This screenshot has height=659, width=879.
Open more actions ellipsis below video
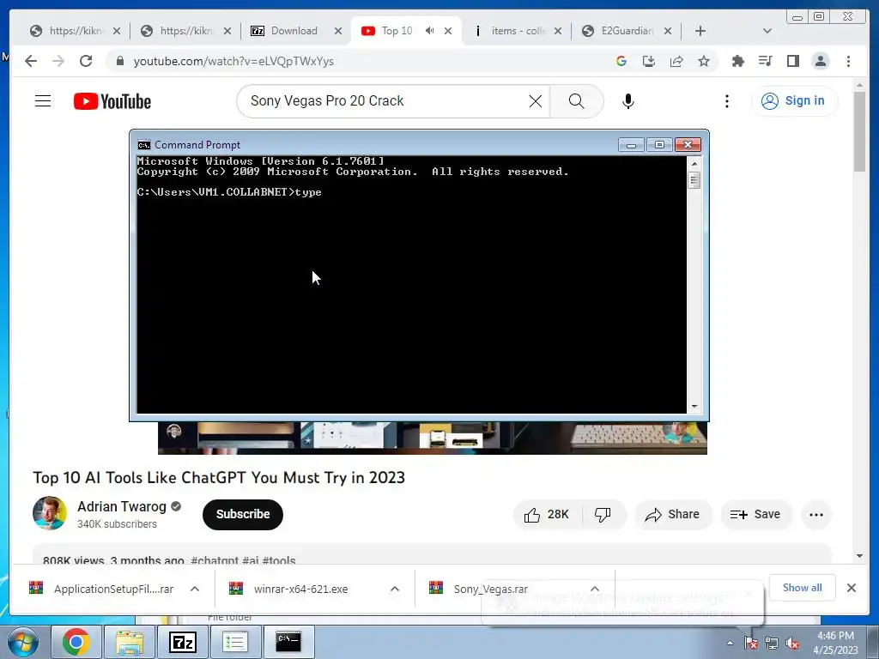click(816, 515)
